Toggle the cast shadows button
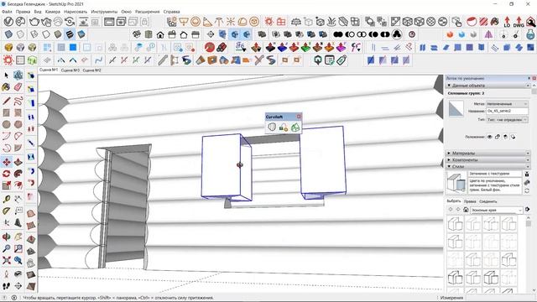This screenshot has height=302, width=537. click(513, 137)
